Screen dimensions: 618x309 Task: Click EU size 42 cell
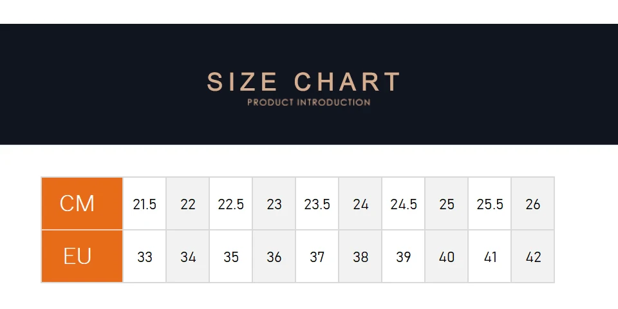tap(533, 257)
